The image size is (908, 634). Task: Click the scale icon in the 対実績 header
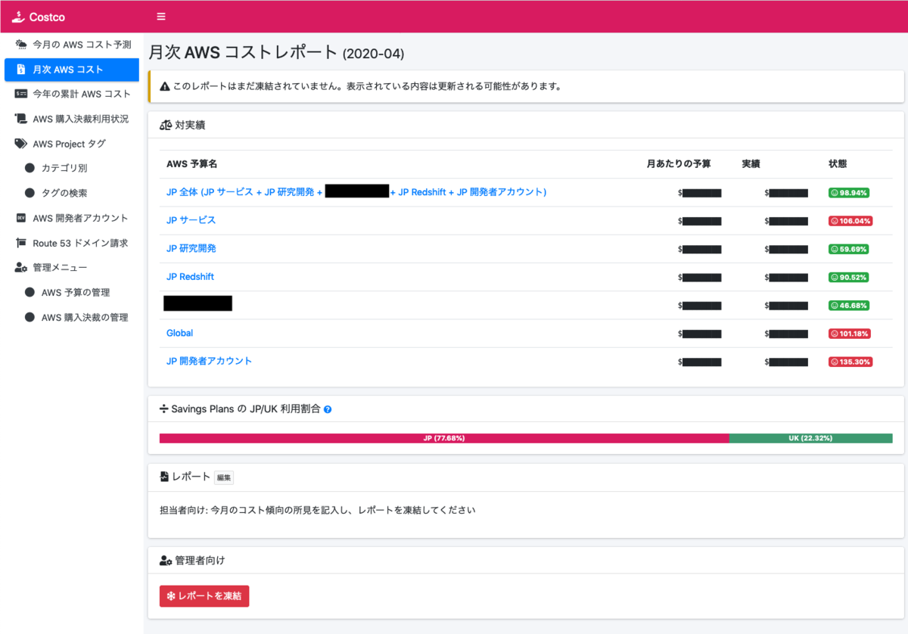coord(164,124)
